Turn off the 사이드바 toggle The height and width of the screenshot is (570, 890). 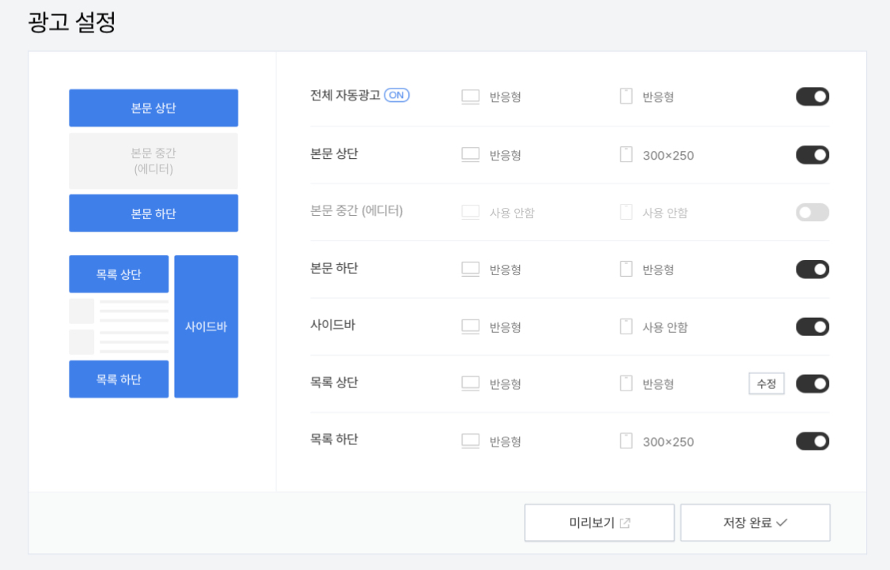point(812,326)
